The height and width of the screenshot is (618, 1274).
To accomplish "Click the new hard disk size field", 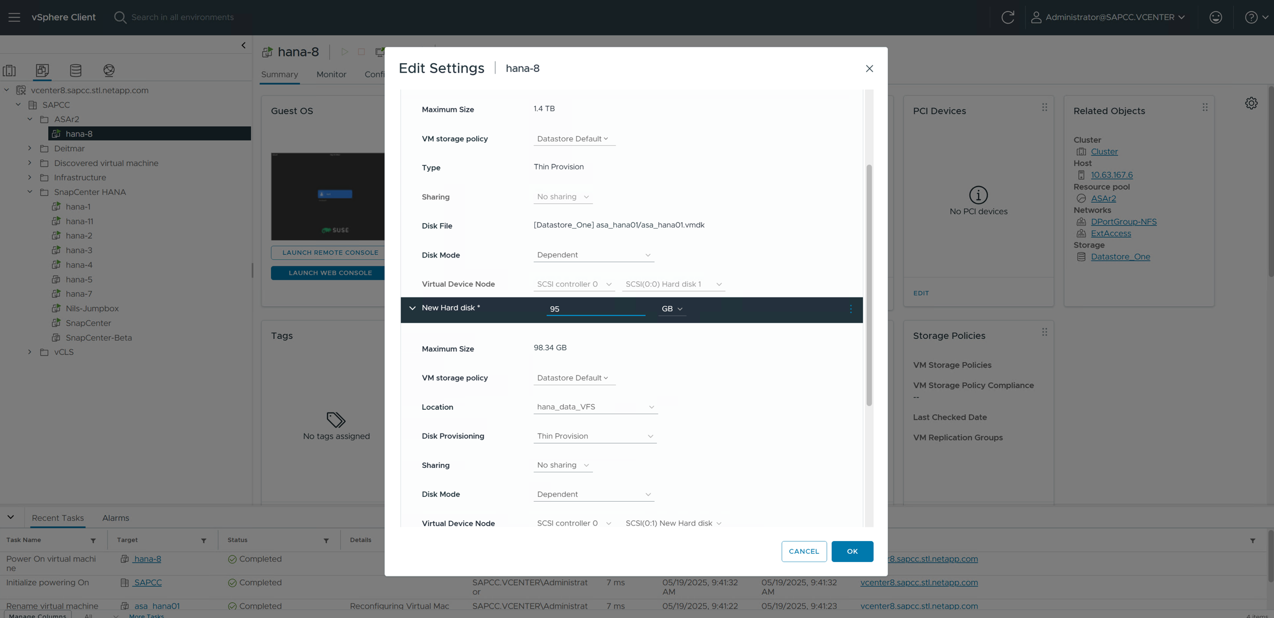I will [x=595, y=309].
